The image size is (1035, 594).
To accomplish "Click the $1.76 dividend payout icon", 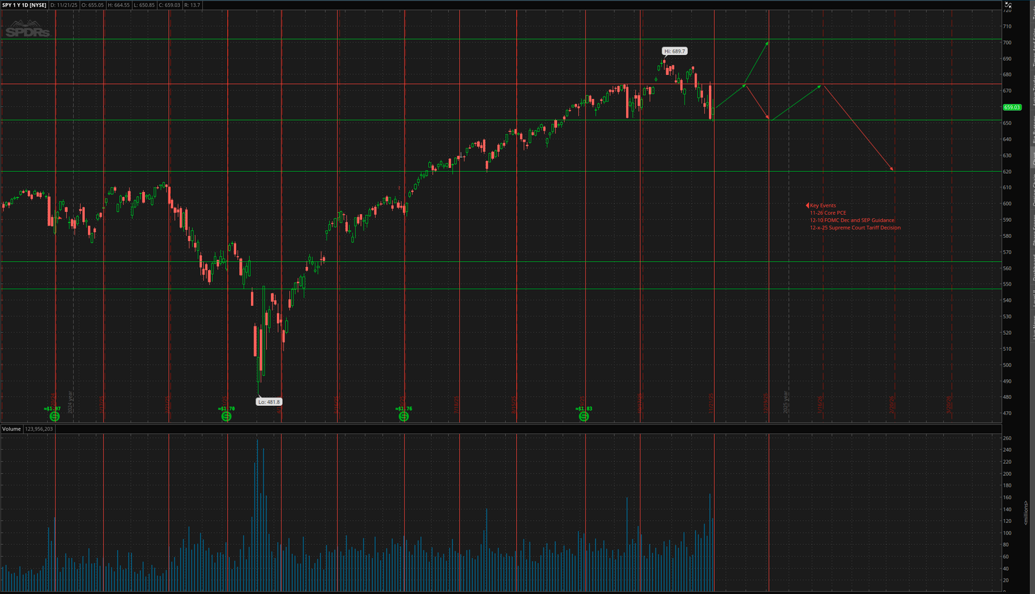I will click(404, 417).
